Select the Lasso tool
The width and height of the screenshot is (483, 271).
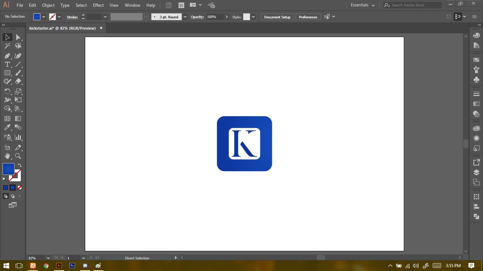[x=18, y=46]
